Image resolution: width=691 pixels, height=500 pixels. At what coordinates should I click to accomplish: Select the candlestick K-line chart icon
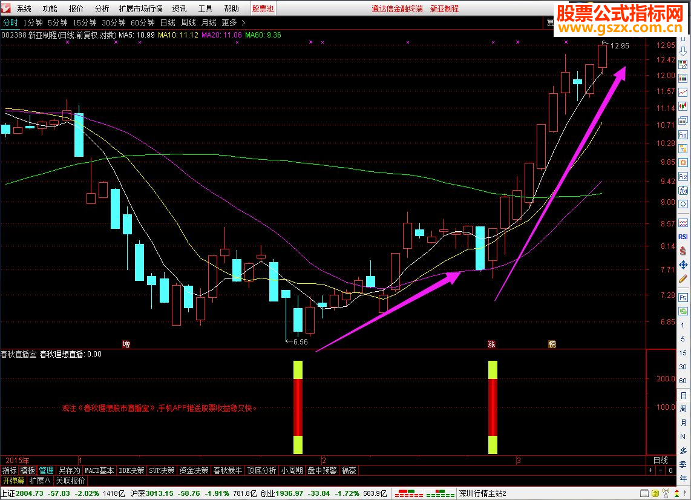click(x=683, y=107)
